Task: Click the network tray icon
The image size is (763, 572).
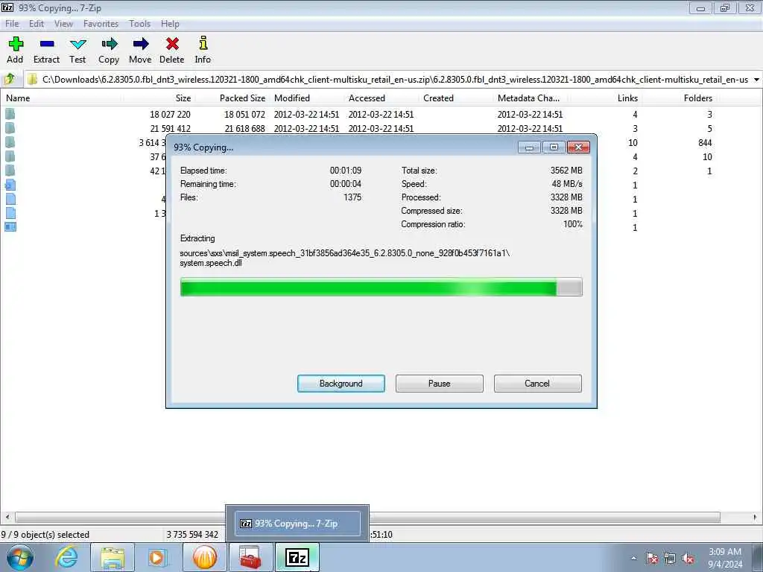Action: click(x=670, y=558)
